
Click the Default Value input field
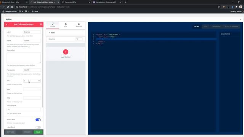(24, 109)
